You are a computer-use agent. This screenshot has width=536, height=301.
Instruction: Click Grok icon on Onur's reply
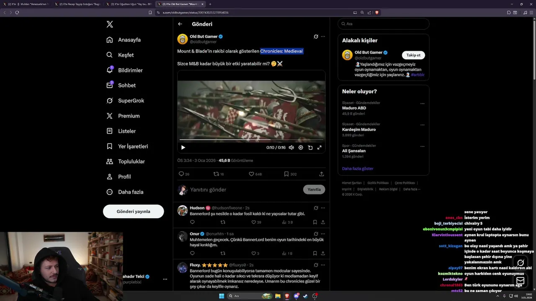pyautogui.click(x=316, y=234)
